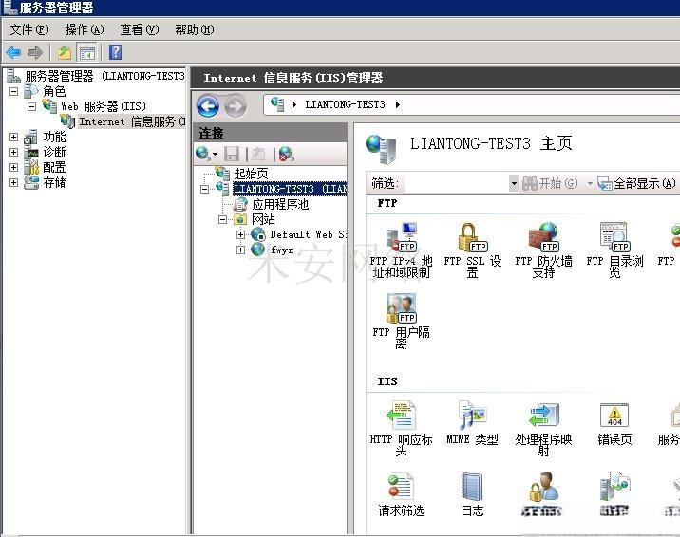Screen dimensions: 680x537
Task: Open FTP SSL settings icon
Action: tap(472, 250)
